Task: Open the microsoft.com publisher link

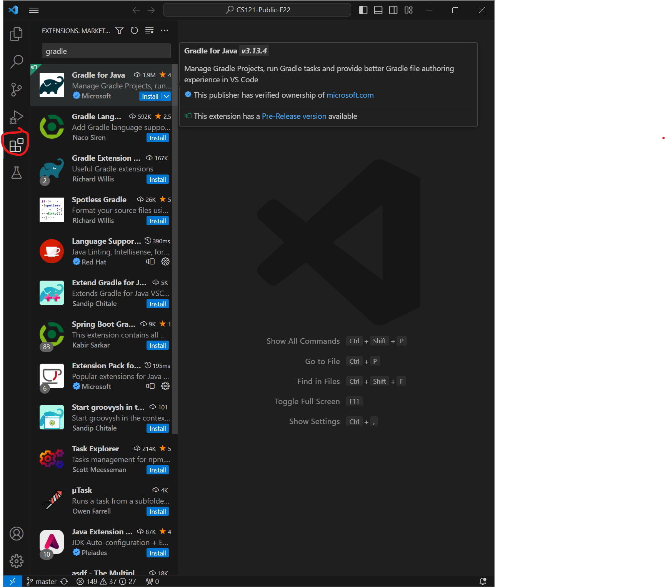Action: pyautogui.click(x=350, y=95)
